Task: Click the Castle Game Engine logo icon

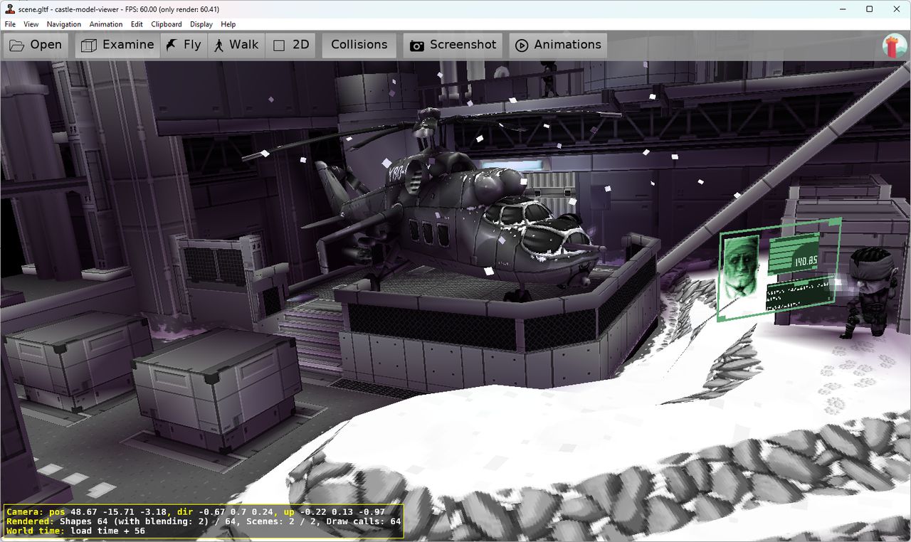Action: (895, 46)
